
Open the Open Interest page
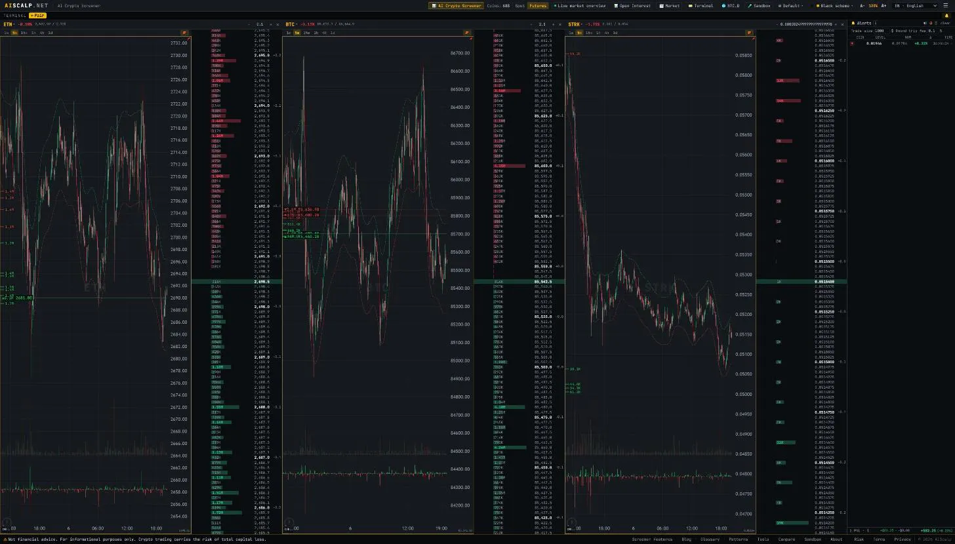(x=632, y=5)
